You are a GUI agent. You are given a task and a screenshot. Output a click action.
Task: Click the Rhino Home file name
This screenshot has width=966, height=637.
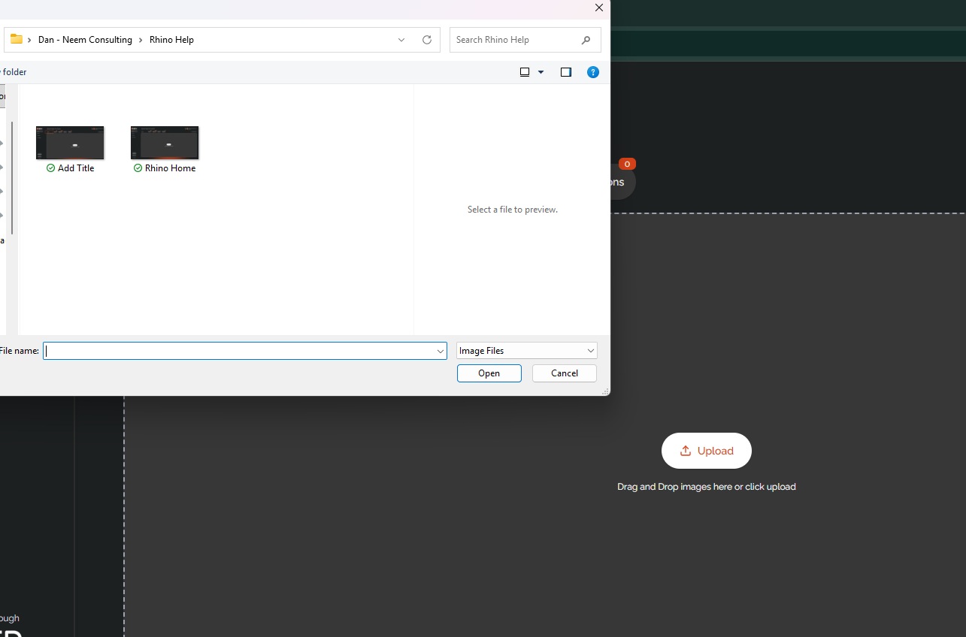170,168
